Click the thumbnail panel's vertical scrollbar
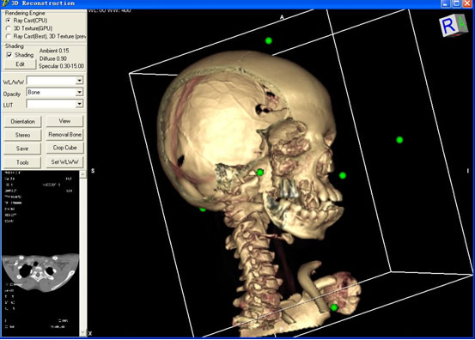 (x=83, y=254)
